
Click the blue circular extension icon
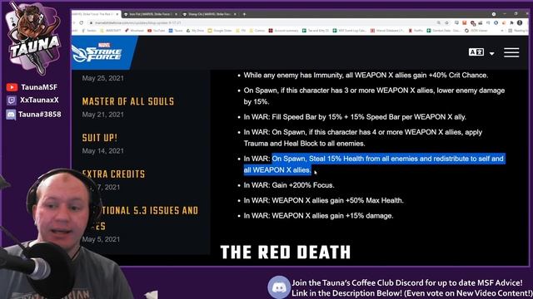496,22
